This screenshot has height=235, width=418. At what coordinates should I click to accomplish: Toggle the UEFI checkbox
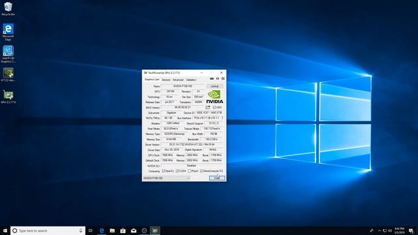[x=214, y=107]
